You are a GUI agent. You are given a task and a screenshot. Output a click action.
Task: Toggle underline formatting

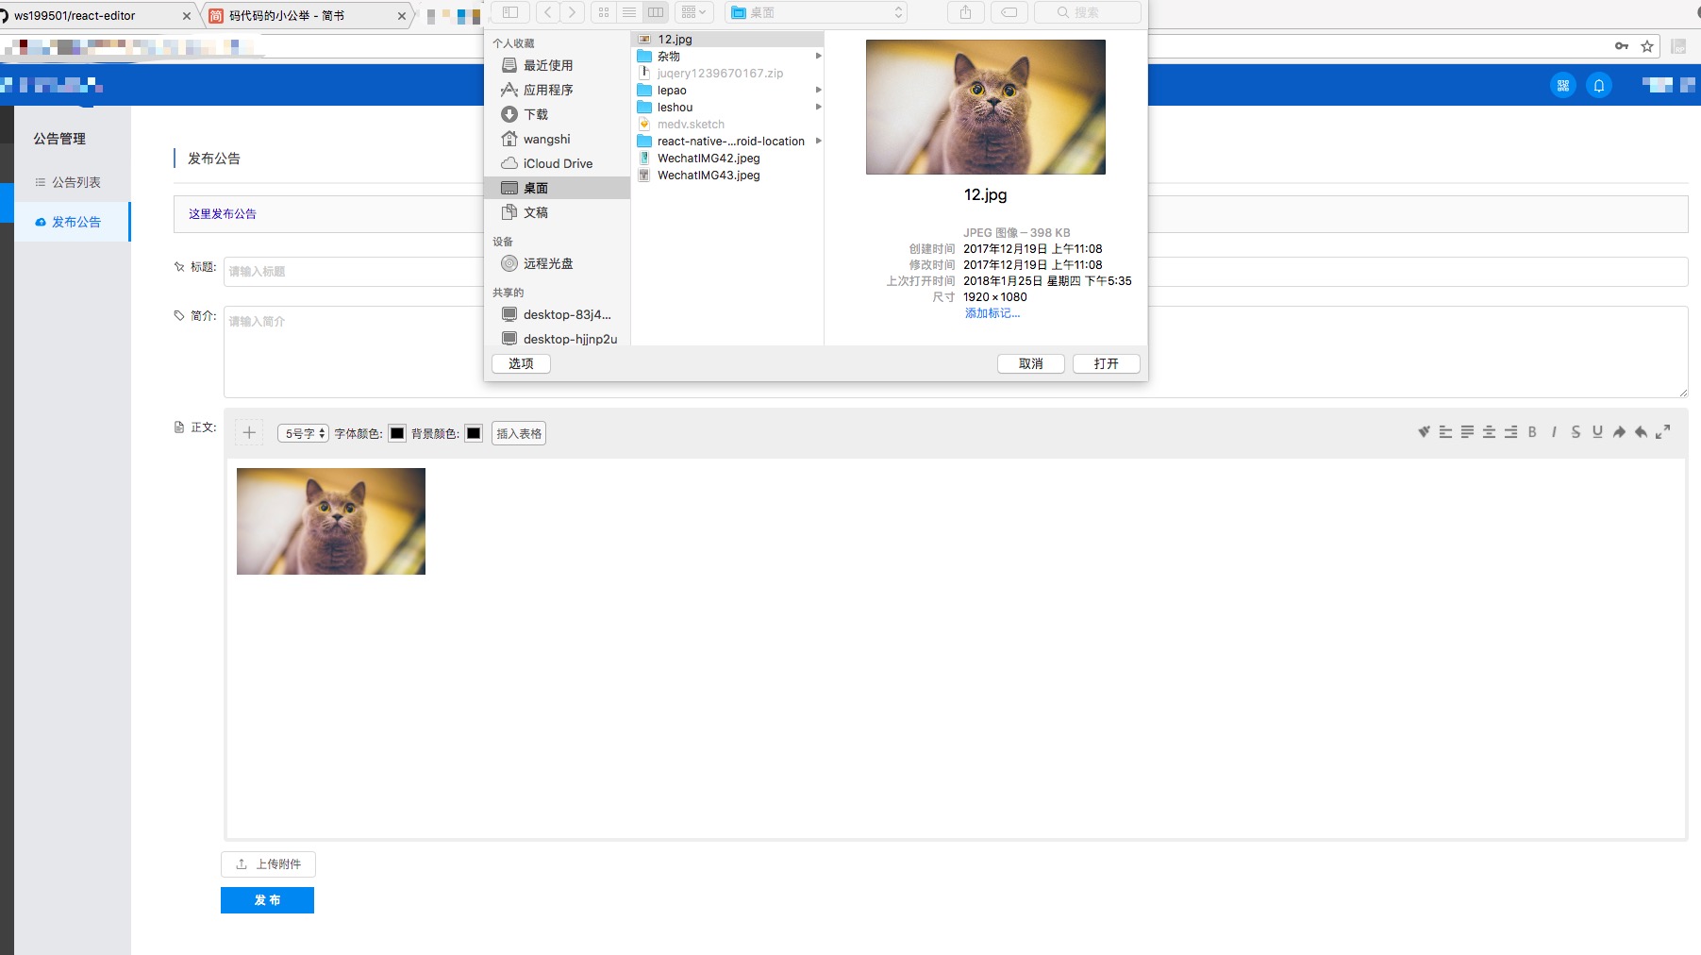point(1597,432)
